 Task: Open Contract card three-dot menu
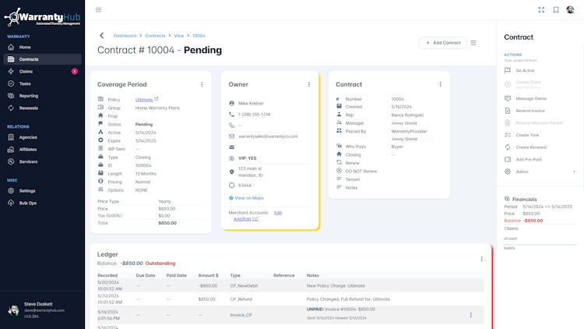[441, 85]
